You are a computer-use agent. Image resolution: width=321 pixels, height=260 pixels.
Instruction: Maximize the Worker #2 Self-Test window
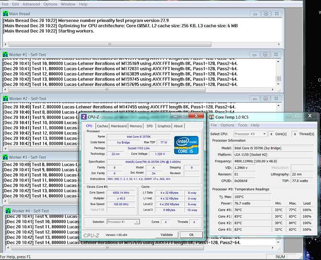click(x=265, y=99)
